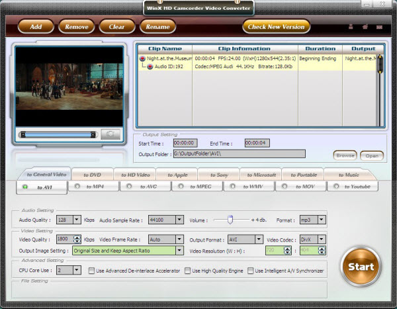
Task: Click the Start Time input field
Action: (x=185, y=143)
